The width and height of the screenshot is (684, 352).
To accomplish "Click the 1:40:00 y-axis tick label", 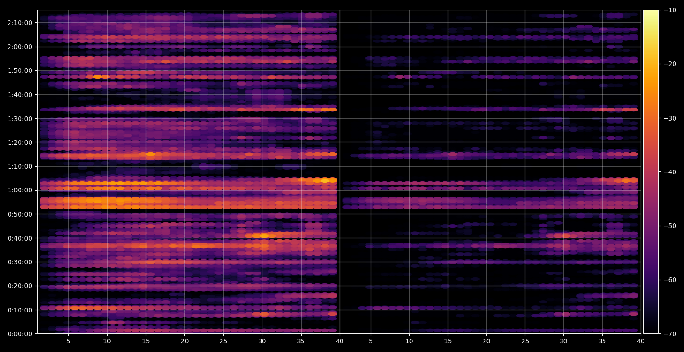I will 20,94.
